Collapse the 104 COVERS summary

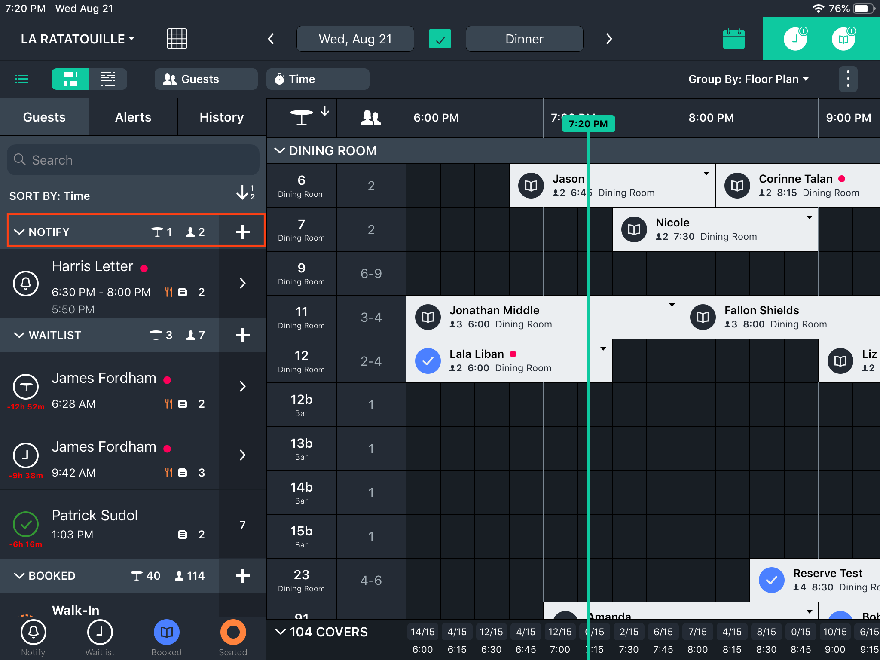tap(281, 632)
